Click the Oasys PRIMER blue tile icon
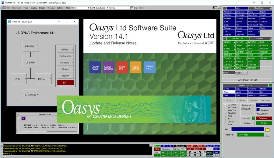 [95, 67]
